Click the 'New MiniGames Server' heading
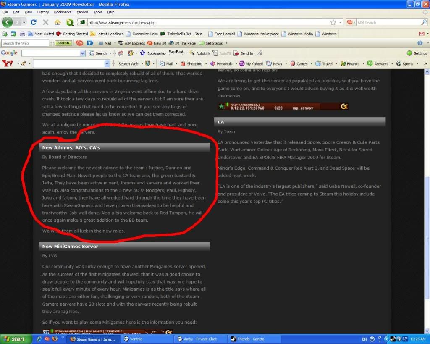Screen dimensions: 430x344 click(70, 246)
